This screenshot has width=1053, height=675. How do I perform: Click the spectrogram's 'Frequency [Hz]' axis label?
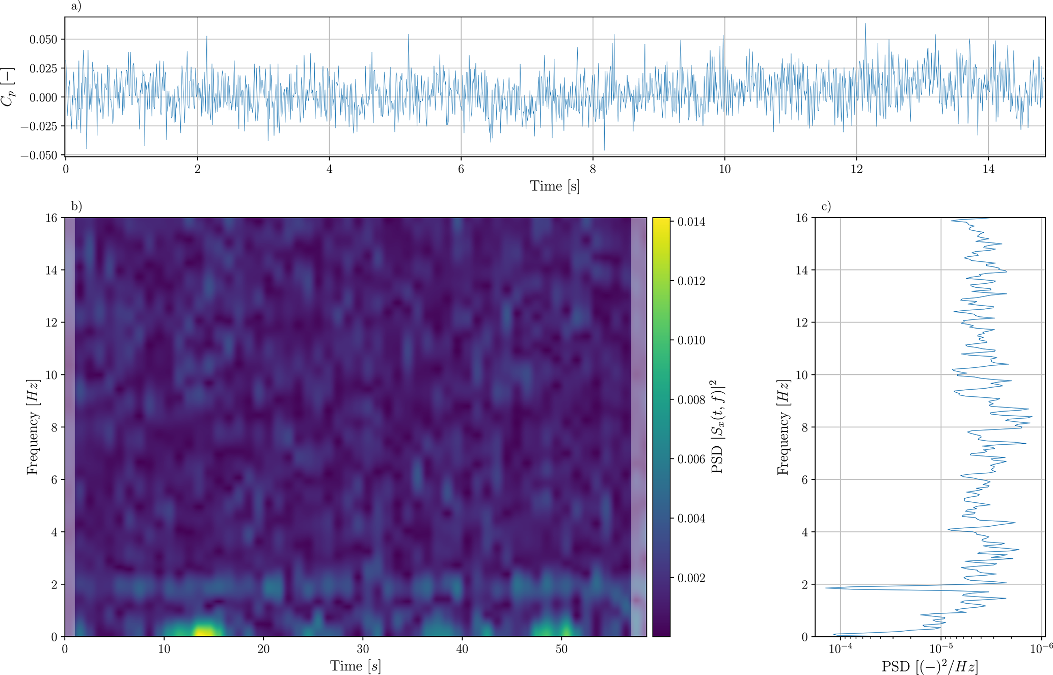pyautogui.click(x=33, y=427)
